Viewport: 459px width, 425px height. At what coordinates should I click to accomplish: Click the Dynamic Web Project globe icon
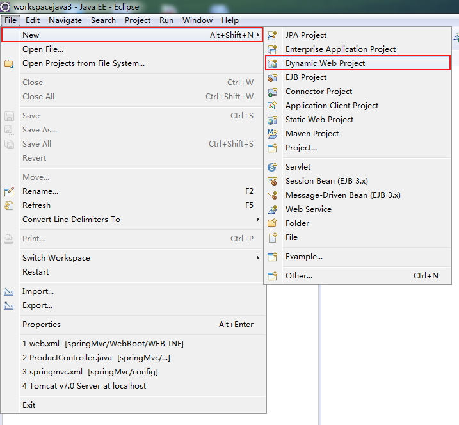[x=272, y=63]
